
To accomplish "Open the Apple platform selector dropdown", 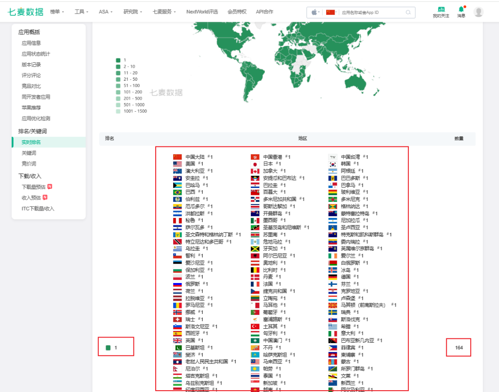I will point(316,12).
